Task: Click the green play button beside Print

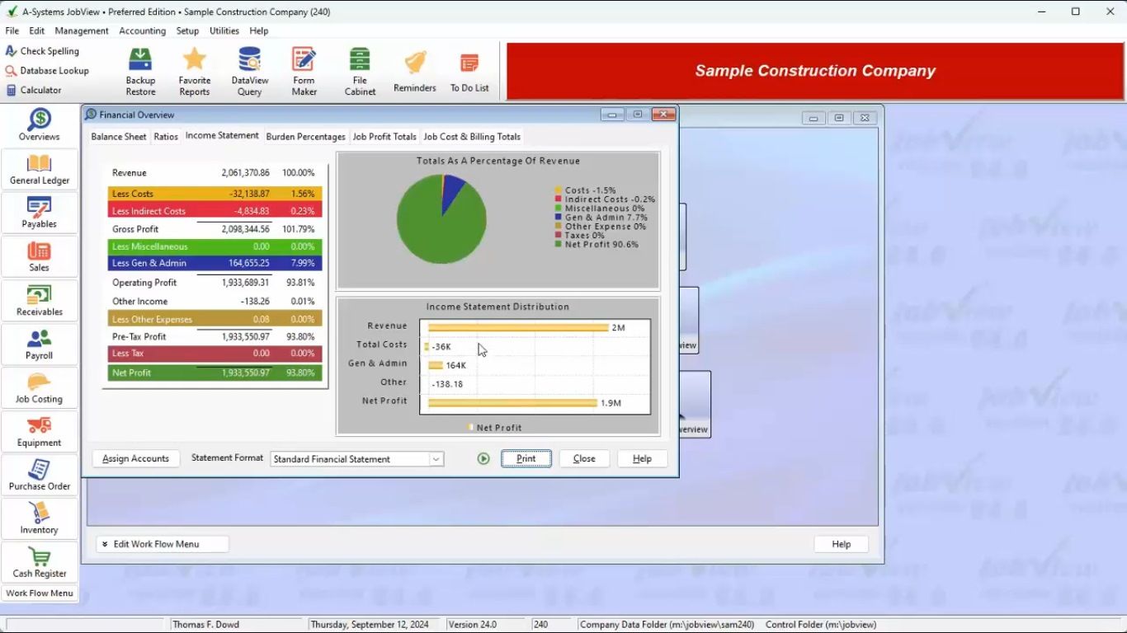Action: tap(483, 459)
